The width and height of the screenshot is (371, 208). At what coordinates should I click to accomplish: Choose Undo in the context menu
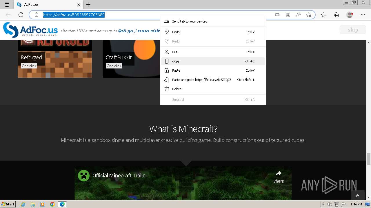tap(213, 32)
